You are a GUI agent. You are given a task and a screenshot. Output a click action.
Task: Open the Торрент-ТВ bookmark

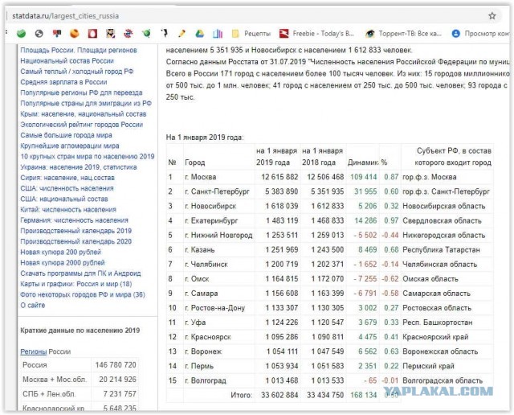tap(404, 34)
